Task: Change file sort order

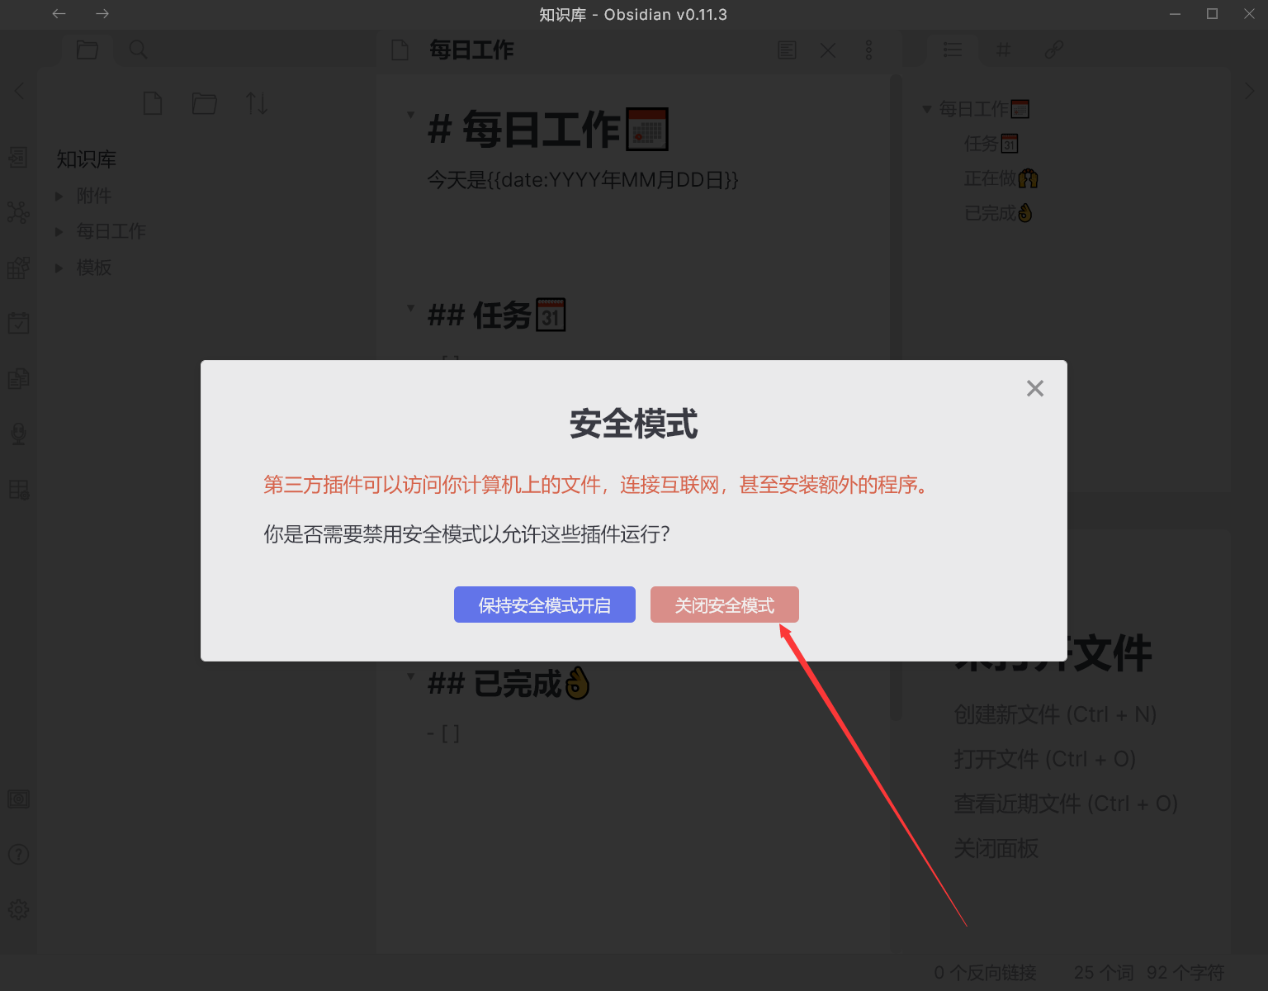Action: coord(257,103)
